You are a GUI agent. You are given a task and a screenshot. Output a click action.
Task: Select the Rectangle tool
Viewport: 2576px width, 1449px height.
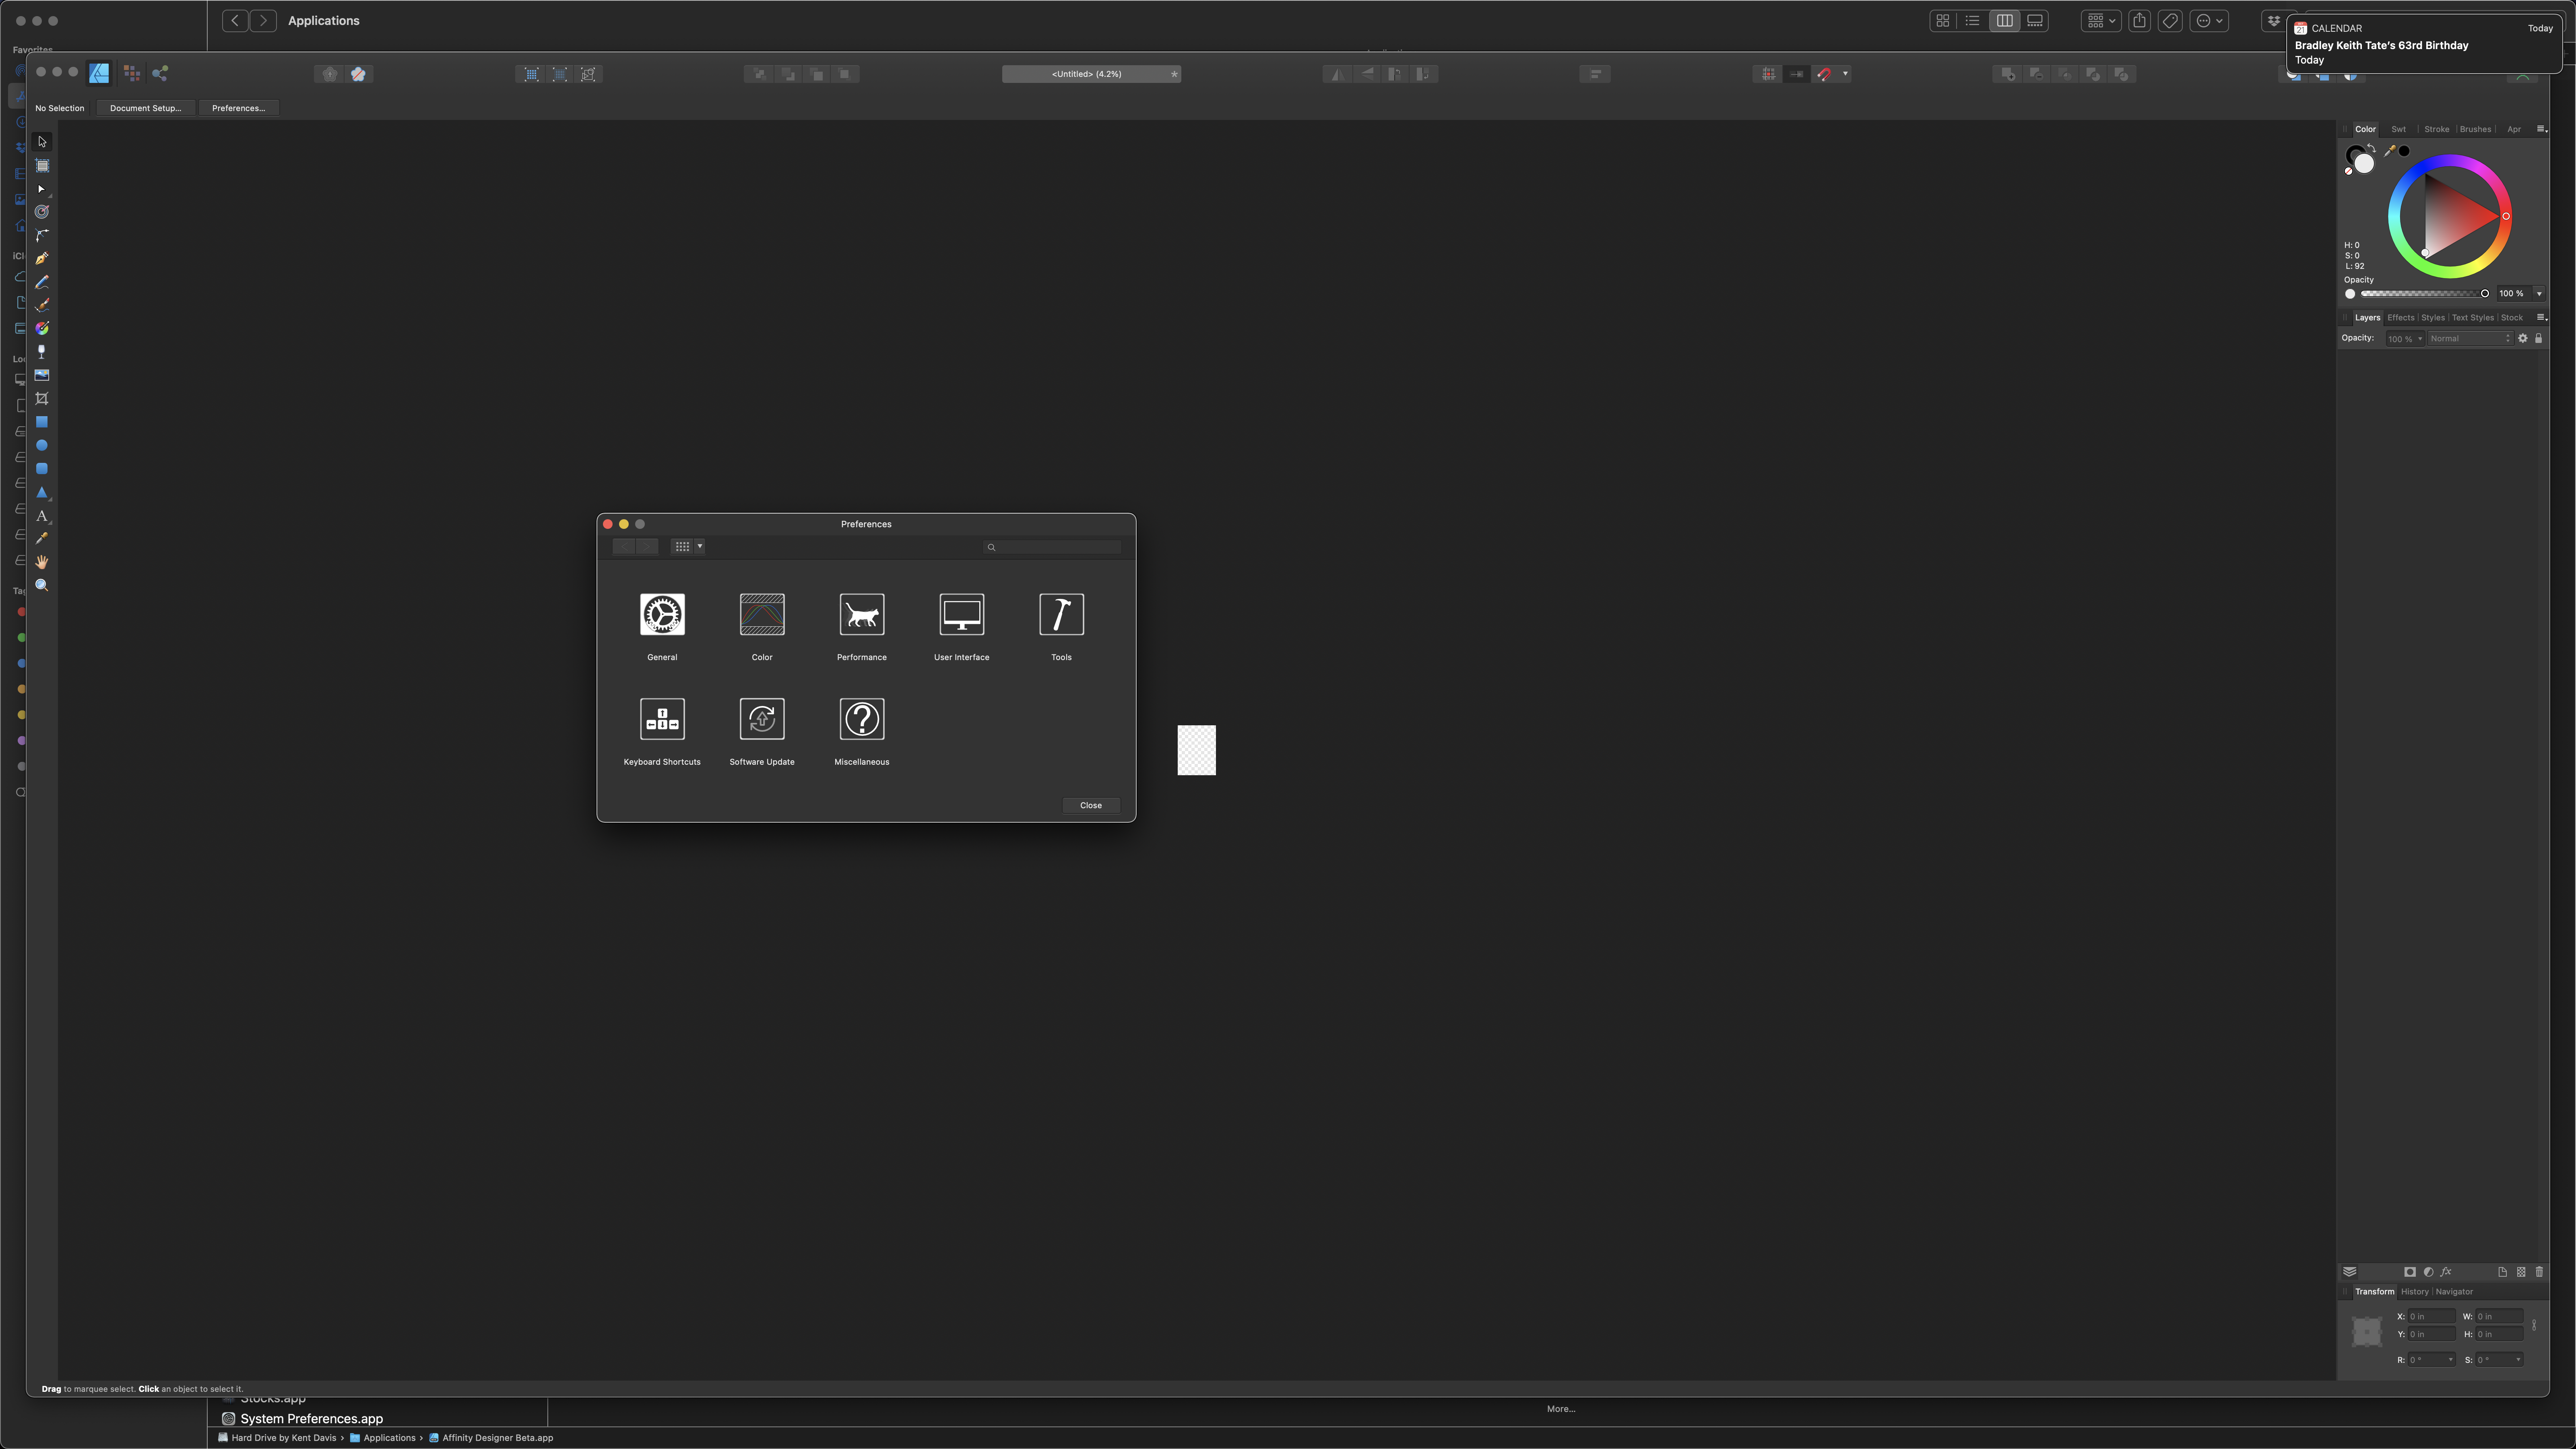[42, 422]
